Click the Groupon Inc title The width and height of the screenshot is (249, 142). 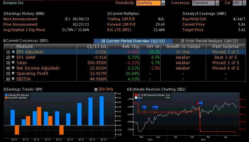point(13,3)
